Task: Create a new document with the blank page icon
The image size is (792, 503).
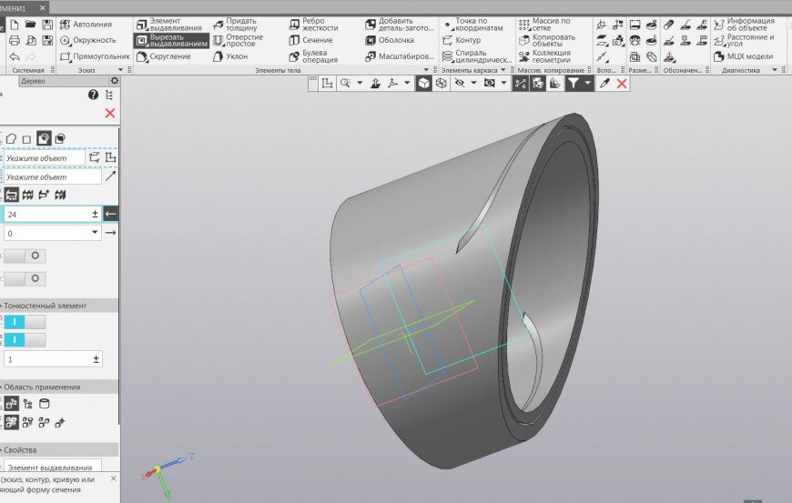Action: (x=15, y=25)
